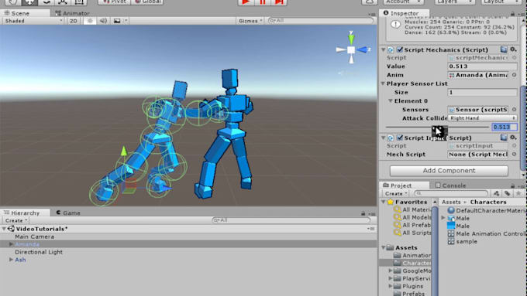Open Hierarchy Create menu
The image size is (527, 296).
(x=15, y=220)
